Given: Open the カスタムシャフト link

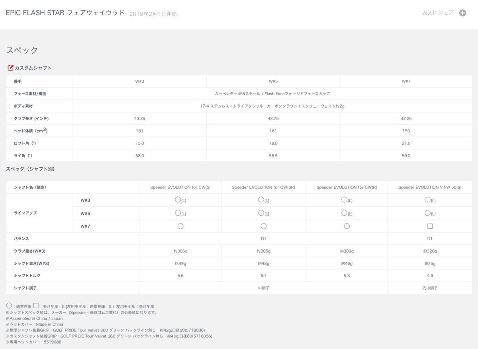Looking at the screenshot, I should point(33,68).
